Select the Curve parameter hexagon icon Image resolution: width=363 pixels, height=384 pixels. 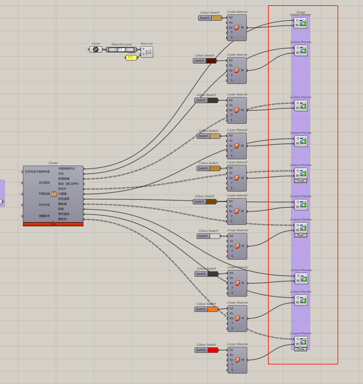[x=95, y=50]
